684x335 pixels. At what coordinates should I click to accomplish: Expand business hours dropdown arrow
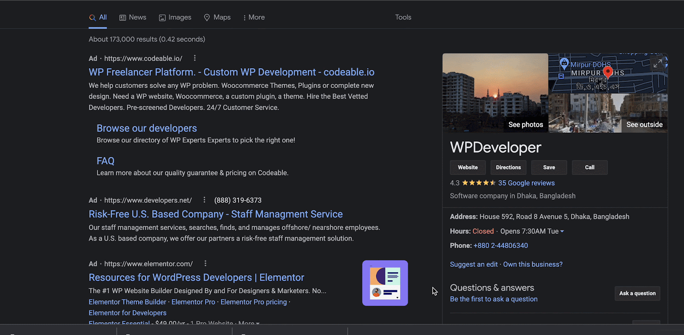pyautogui.click(x=562, y=231)
